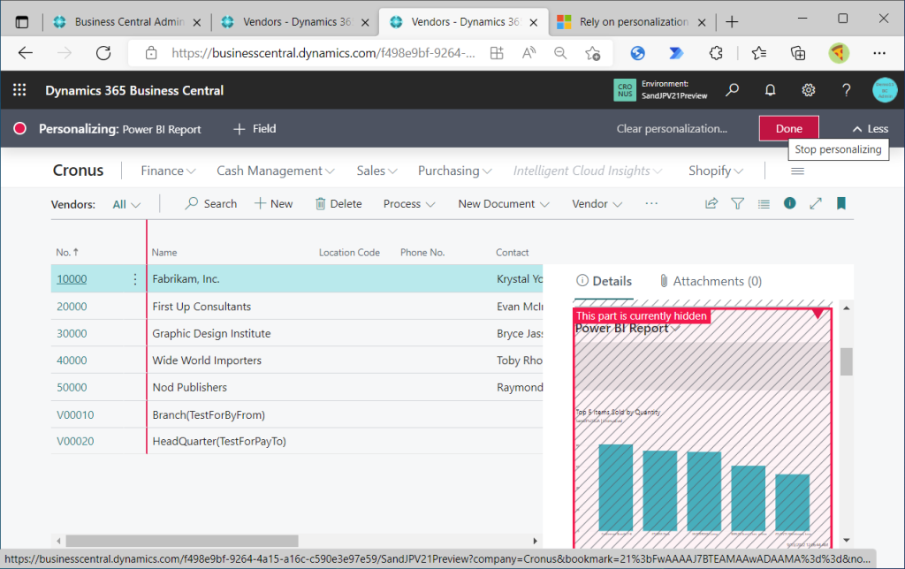905x569 pixels.
Task: Toggle read aloud icon in address bar
Action: (529, 53)
